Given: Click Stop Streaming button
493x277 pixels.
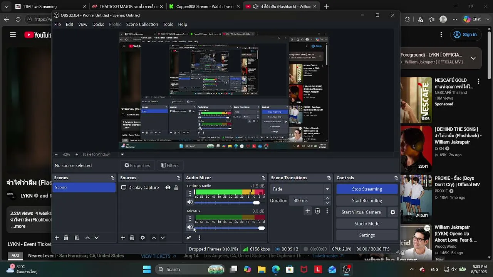Looking at the screenshot, I should tap(367, 189).
